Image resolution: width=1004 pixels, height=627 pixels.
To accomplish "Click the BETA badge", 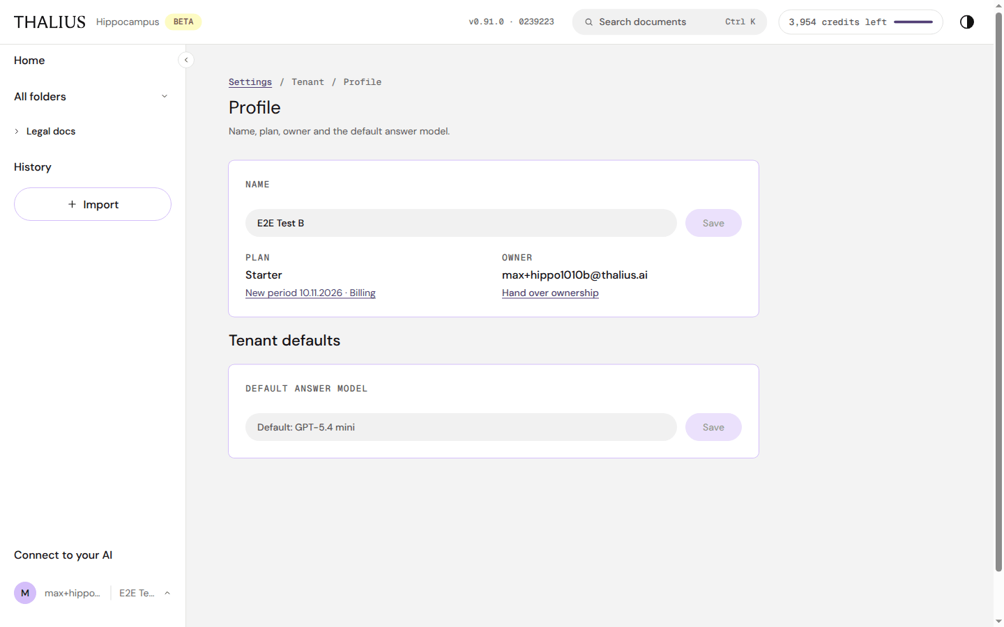I will 183,22.
